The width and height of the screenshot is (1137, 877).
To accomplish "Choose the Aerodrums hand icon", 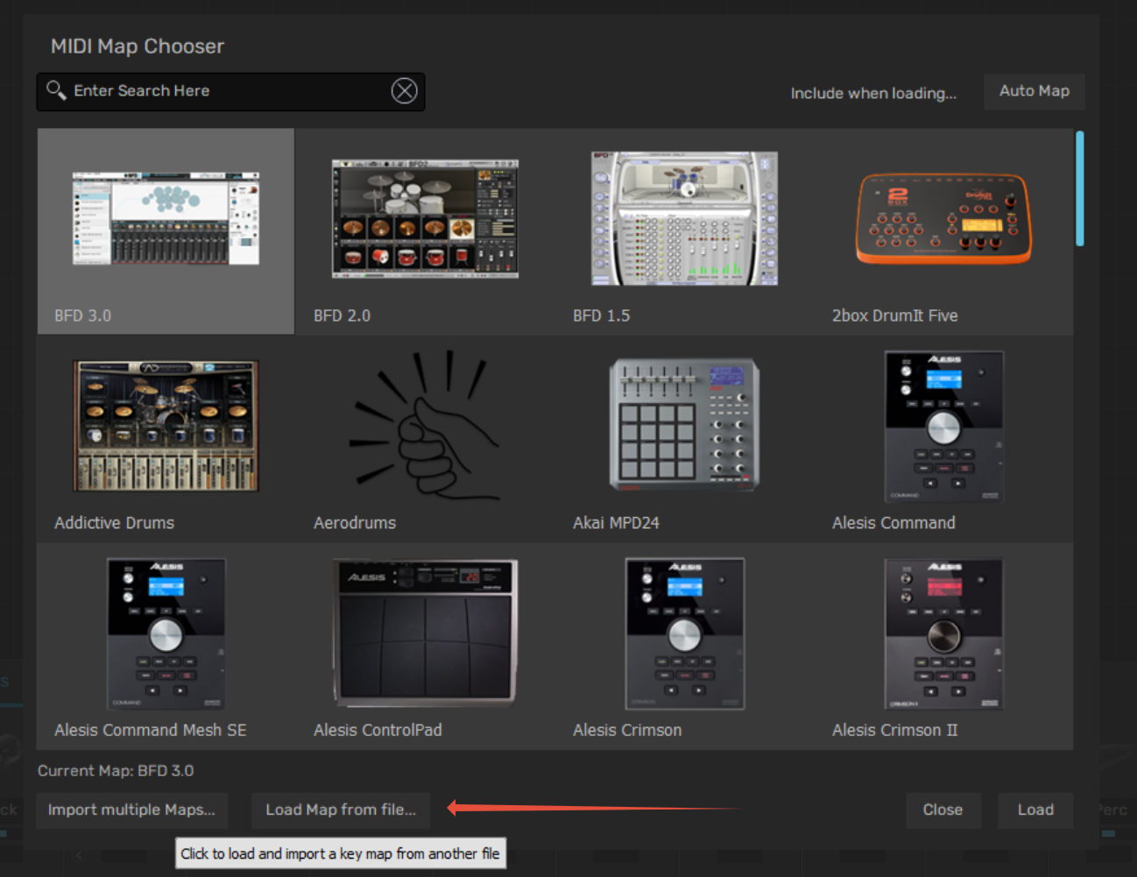I will (x=425, y=426).
